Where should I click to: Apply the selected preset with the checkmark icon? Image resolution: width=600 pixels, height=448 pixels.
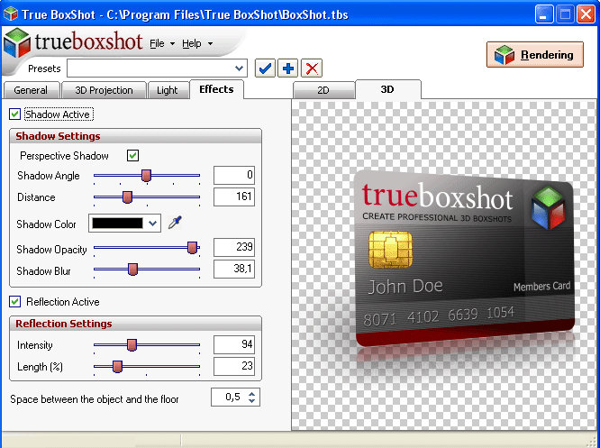tap(265, 69)
